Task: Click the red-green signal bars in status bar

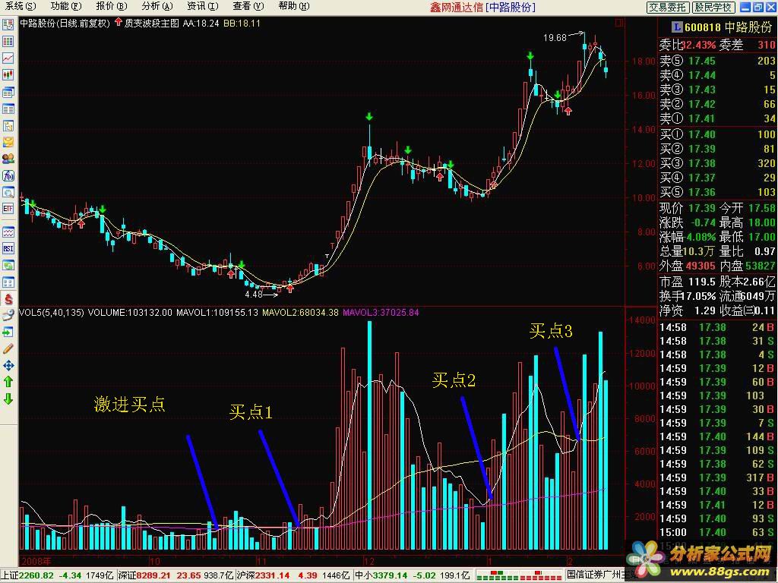Action: tap(519, 575)
